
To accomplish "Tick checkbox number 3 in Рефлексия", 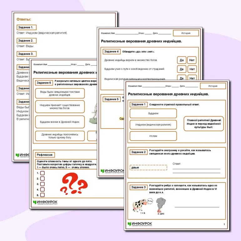I will (x=43, y=184).
